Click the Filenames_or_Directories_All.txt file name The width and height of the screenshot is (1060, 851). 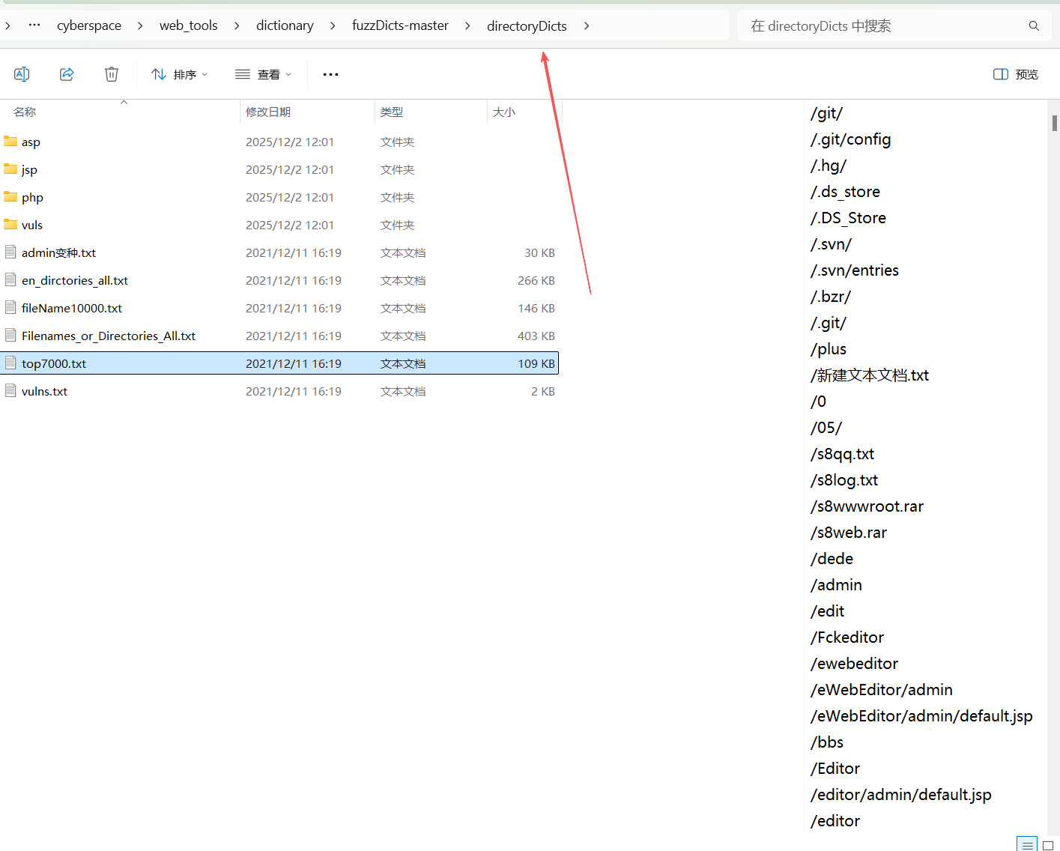pos(109,336)
